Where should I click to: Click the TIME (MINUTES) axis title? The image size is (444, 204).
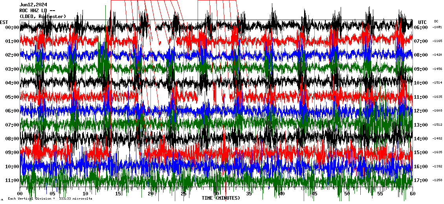220,198
